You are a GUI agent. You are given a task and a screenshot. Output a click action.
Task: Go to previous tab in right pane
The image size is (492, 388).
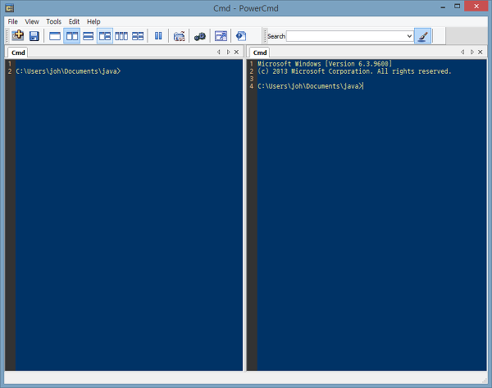[462, 52]
